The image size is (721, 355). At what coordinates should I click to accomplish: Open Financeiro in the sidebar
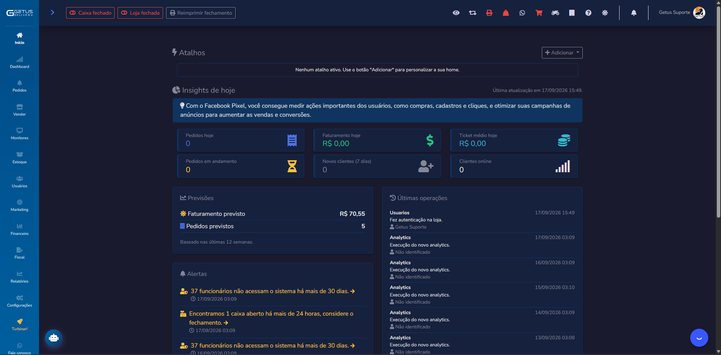tap(20, 229)
